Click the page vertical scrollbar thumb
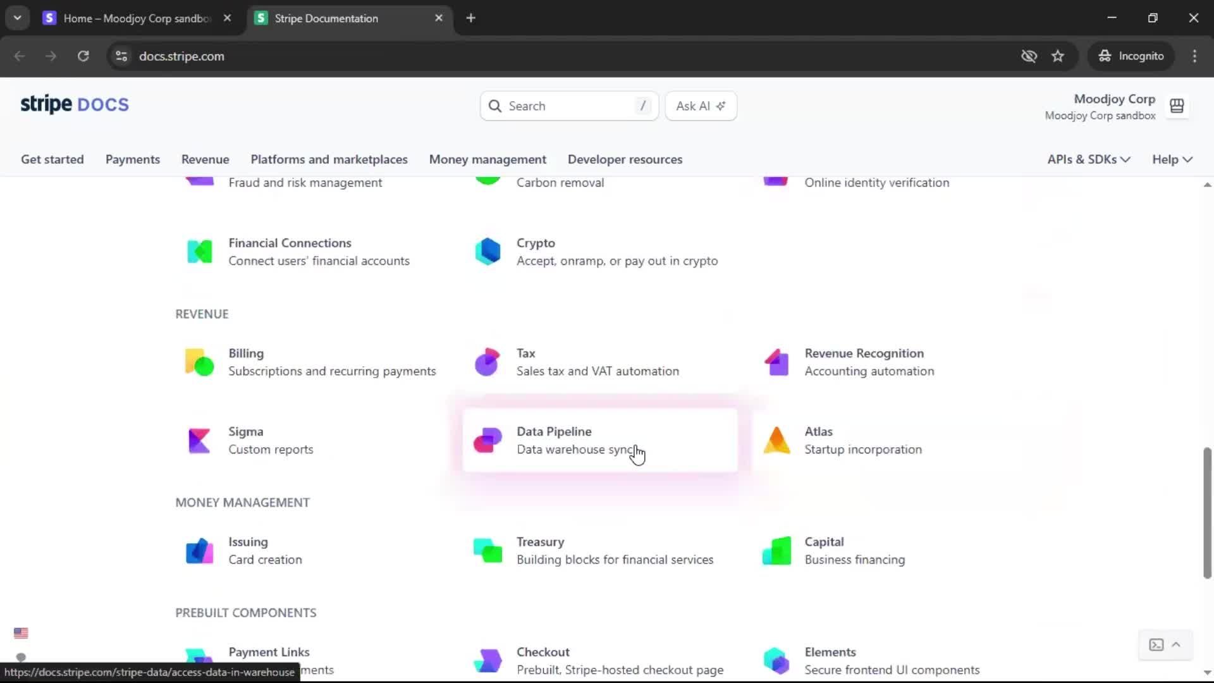 point(1206,512)
